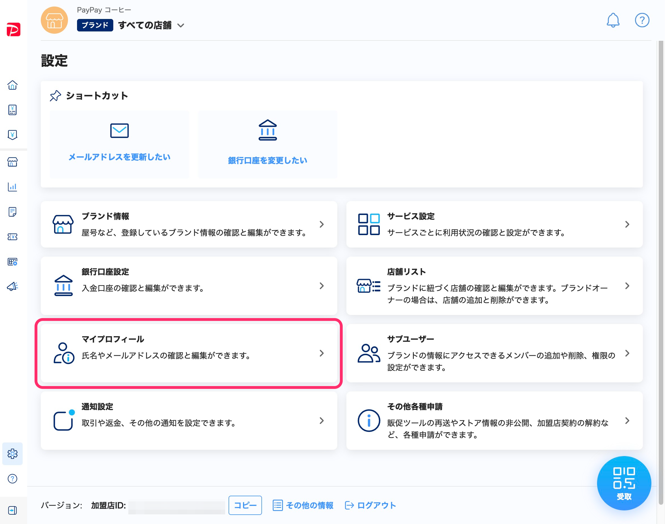Click the bank building shortcut icon
The width and height of the screenshot is (665, 524).
(268, 130)
